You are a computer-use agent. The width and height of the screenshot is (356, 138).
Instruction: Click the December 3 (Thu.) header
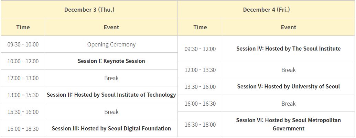pos(89,10)
